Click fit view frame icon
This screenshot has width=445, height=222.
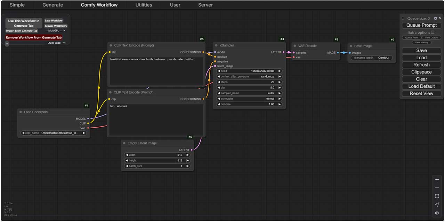pos(437,196)
